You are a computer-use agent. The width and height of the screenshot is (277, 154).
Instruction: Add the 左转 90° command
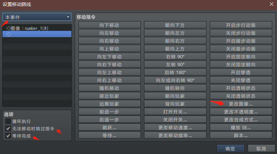click(175, 65)
